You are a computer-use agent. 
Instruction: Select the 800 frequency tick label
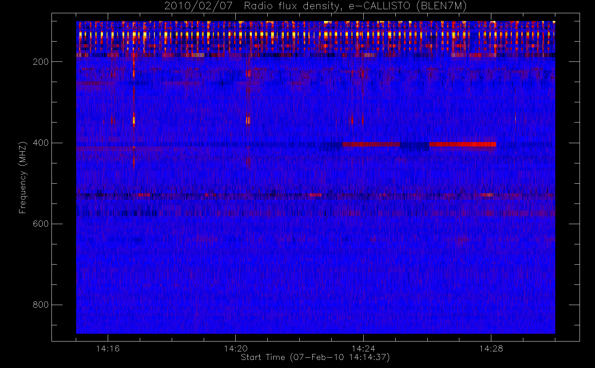click(41, 305)
